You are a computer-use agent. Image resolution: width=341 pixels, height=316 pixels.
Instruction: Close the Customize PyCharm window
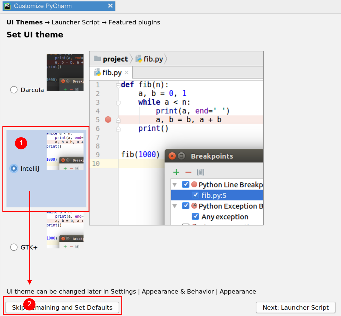click(x=110, y=6)
